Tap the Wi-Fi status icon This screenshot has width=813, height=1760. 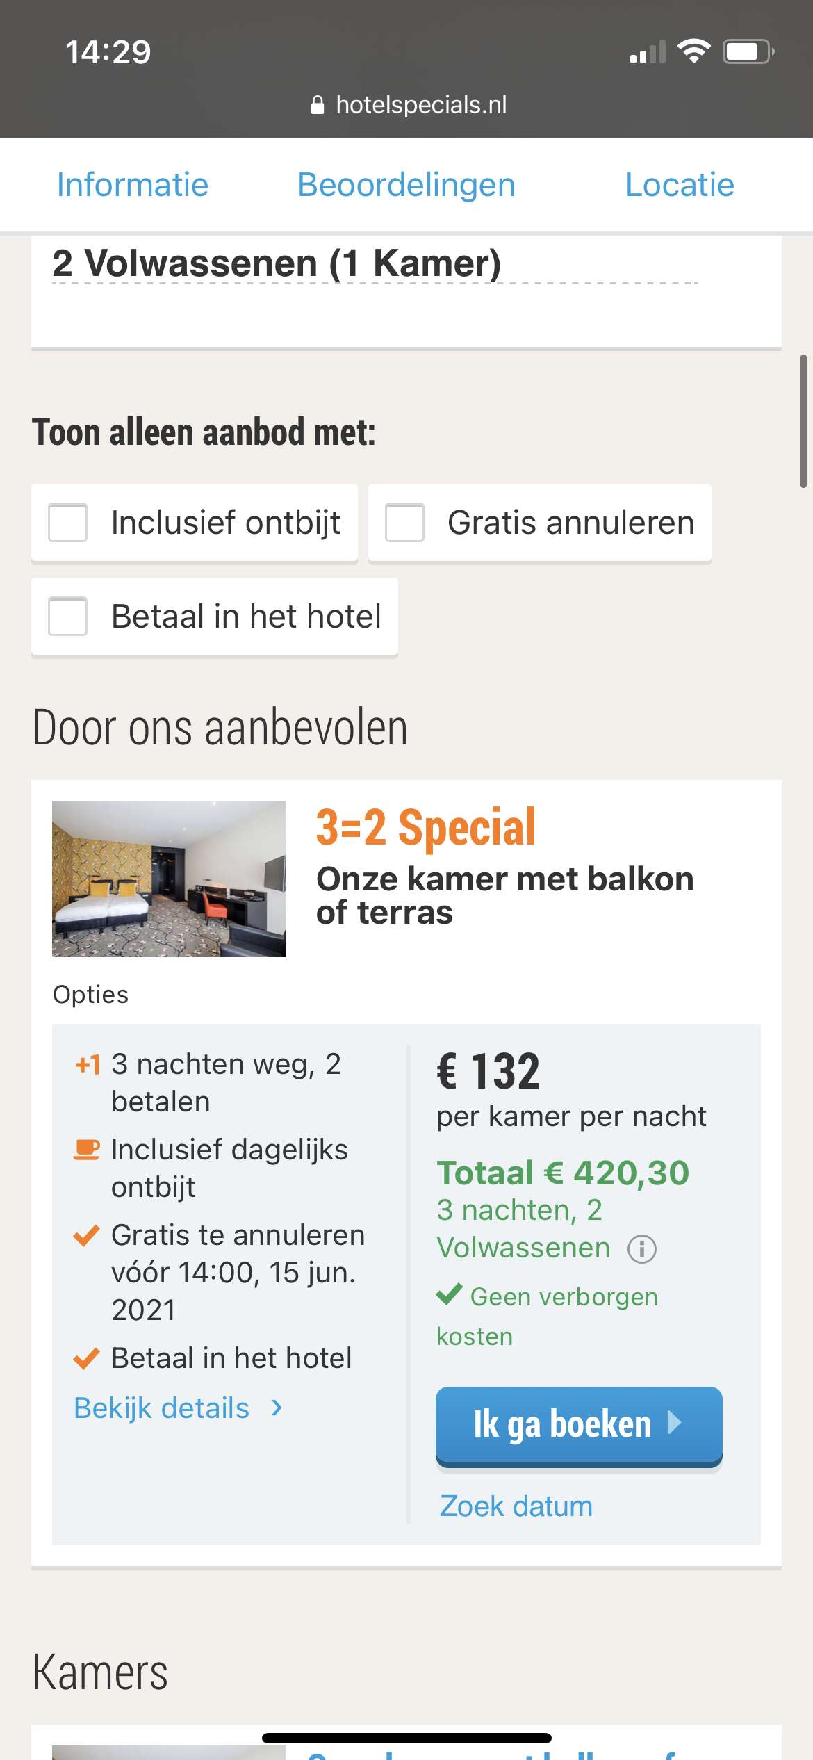[x=693, y=51]
